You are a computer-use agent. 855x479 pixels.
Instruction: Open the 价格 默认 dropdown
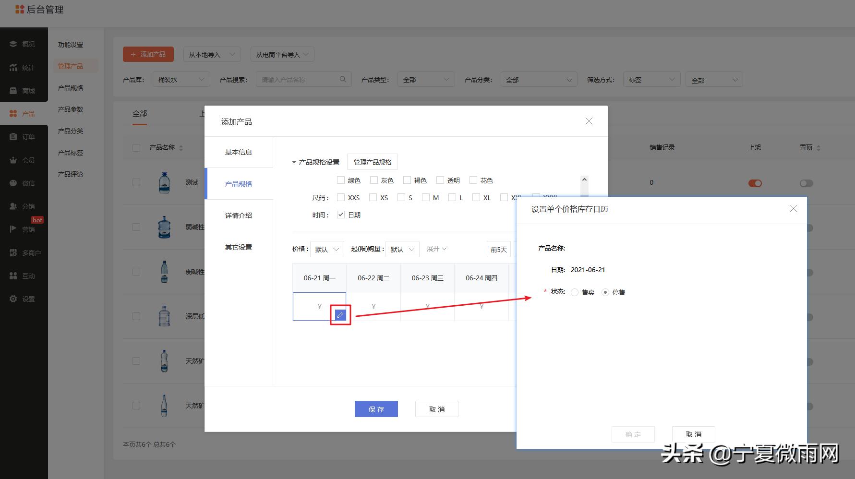[x=327, y=249]
